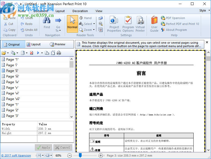Expand the Zoom tool dropdown arrow

click(94, 30)
